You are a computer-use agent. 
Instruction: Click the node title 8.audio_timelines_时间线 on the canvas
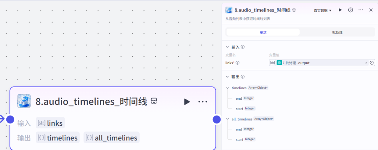point(91,102)
